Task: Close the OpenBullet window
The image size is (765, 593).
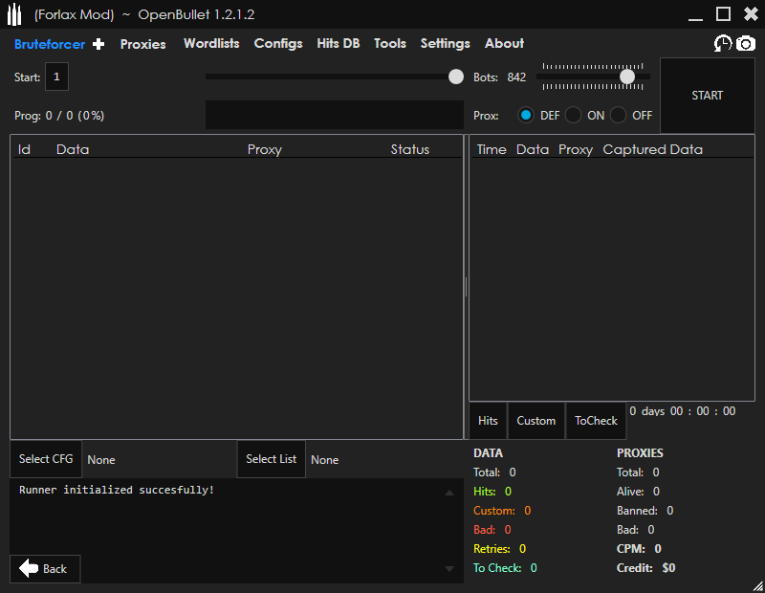Action: point(751,14)
